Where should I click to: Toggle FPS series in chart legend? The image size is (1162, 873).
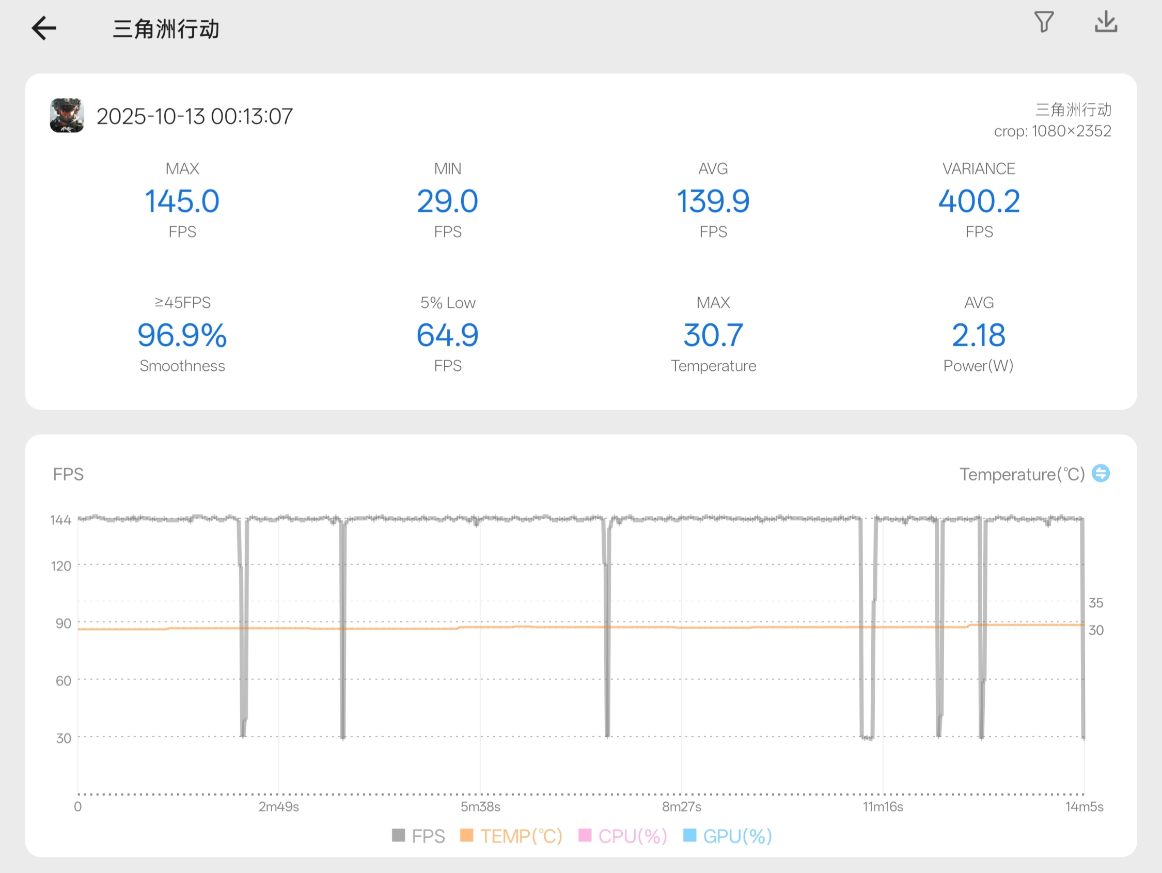pos(428,836)
